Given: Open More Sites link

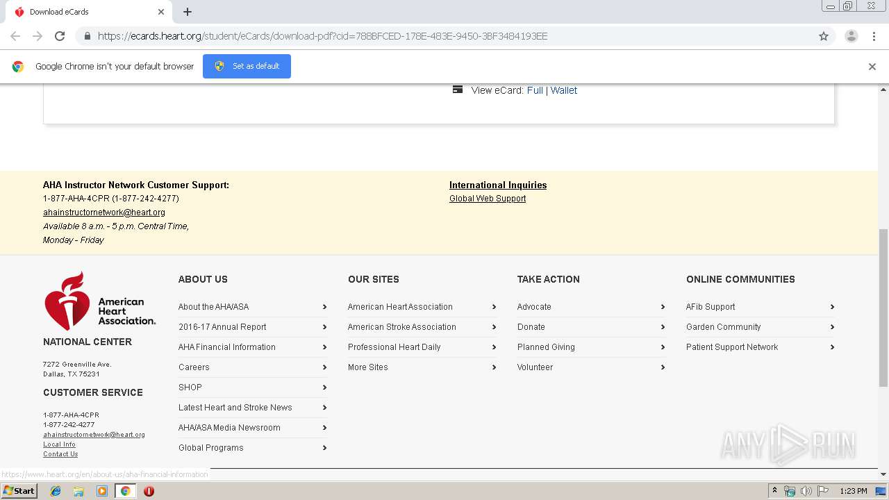Looking at the screenshot, I should [368, 367].
